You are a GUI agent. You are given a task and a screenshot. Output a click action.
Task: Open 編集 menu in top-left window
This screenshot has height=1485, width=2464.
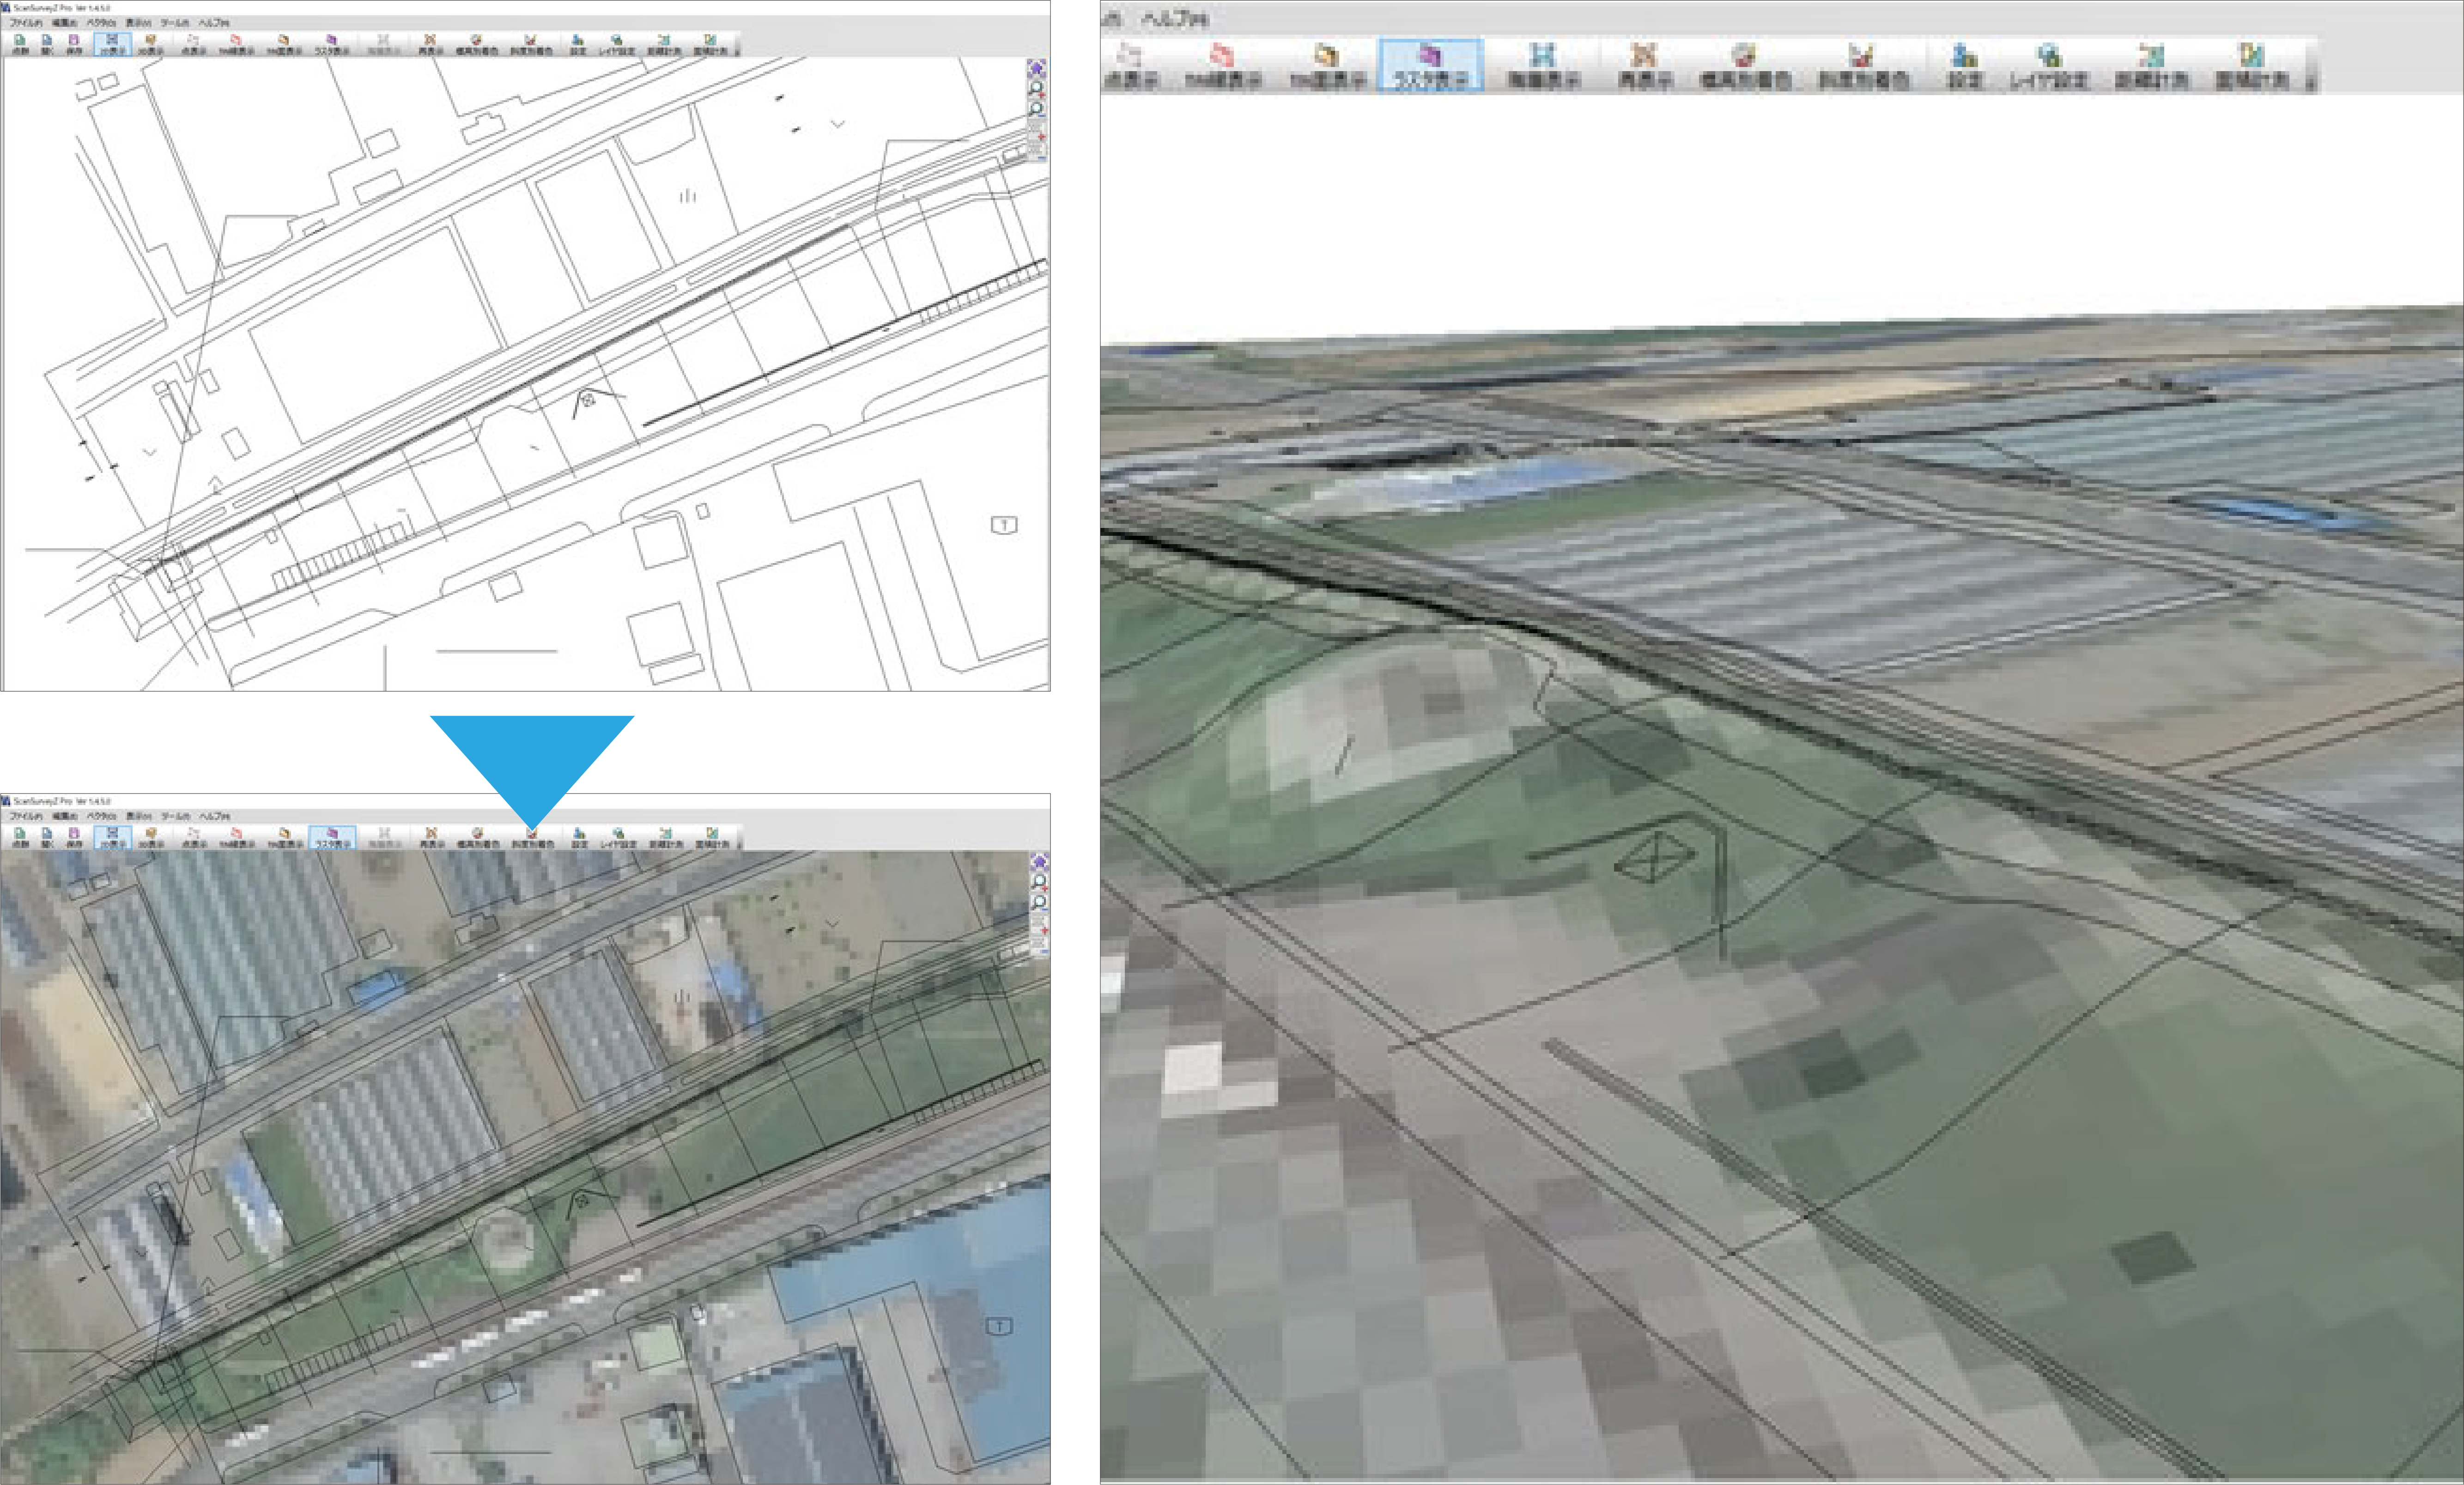[64, 23]
